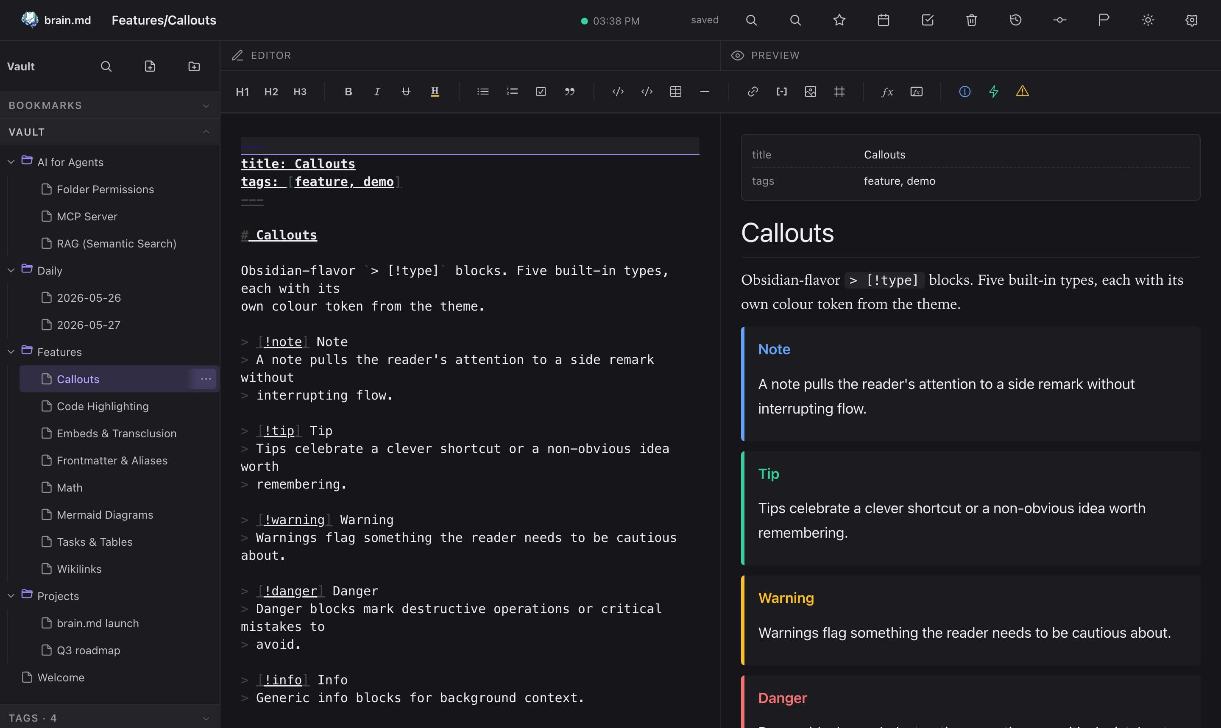
Task: Collapse the AI for Agents folder
Action: click(11, 162)
